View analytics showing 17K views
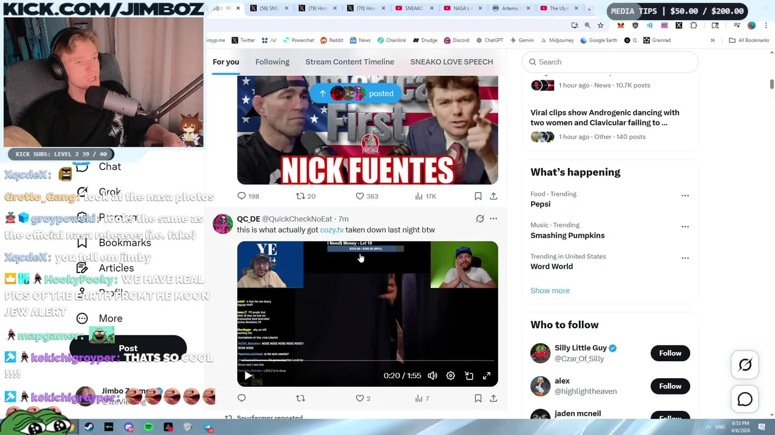Image resolution: width=775 pixels, height=435 pixels. 425,196
